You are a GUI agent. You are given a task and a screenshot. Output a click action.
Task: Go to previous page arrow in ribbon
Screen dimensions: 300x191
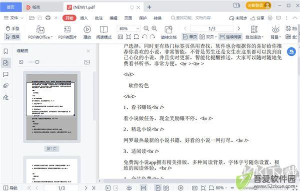coord(185,28)
